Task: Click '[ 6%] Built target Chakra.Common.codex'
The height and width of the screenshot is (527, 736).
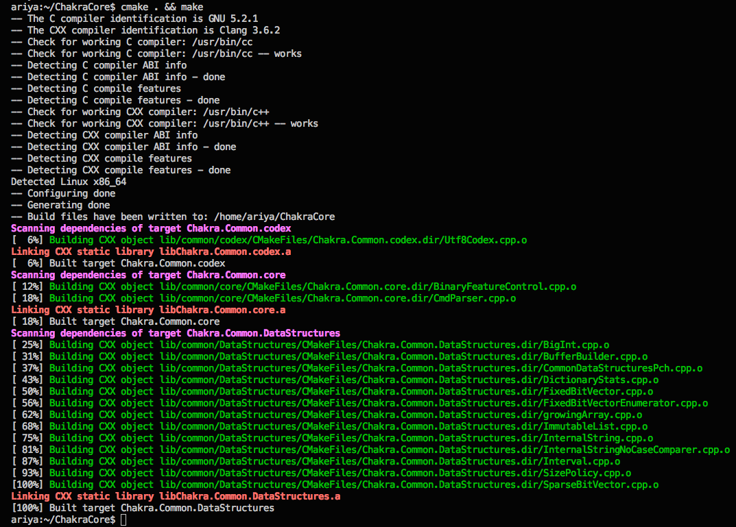Action: [x=118, y=263]
